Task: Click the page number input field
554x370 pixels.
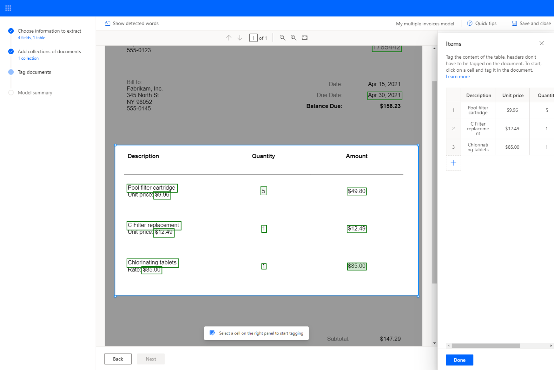Action: coord(254,37)
